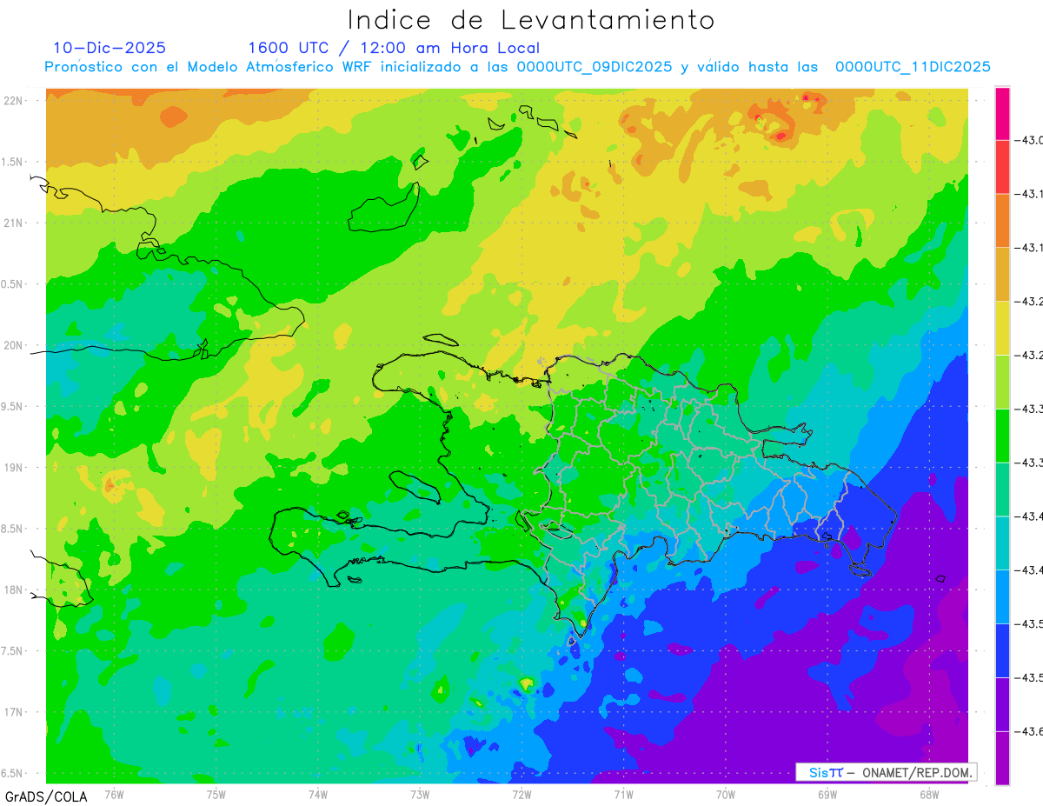Choose the turquoise cyan legend swatch
This screenshot has height=806, width=1043.
coord(1002,543)
